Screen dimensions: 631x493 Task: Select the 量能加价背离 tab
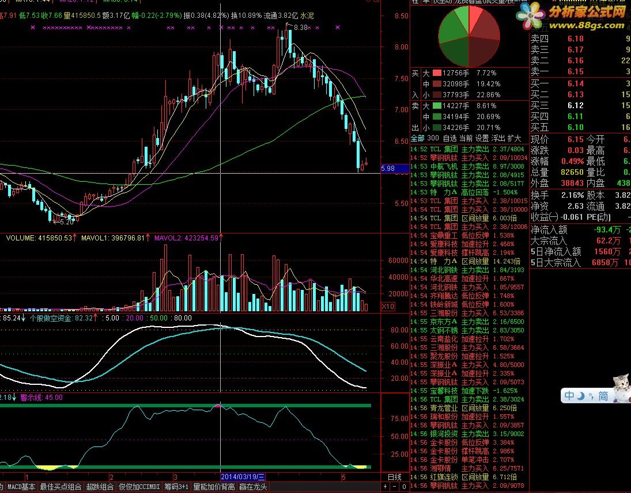214,487
